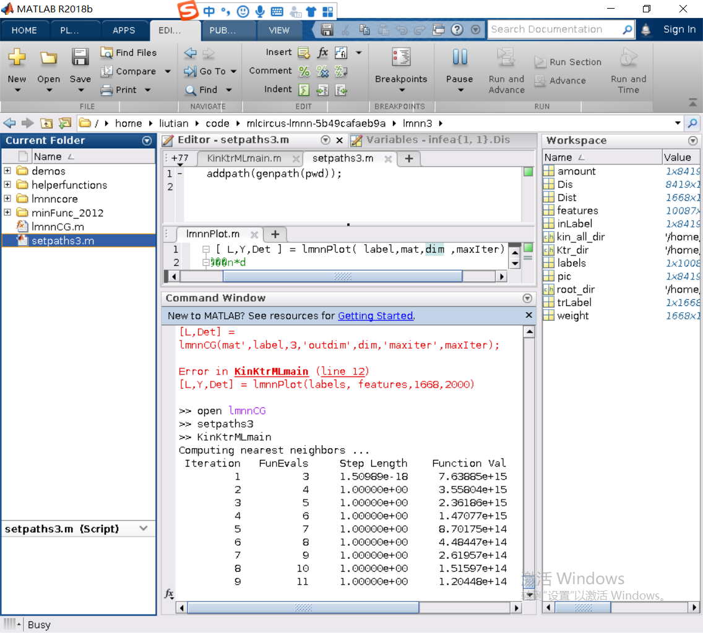
Task: Click the Find magnifier icon
Action: click(x=191, y=90)
